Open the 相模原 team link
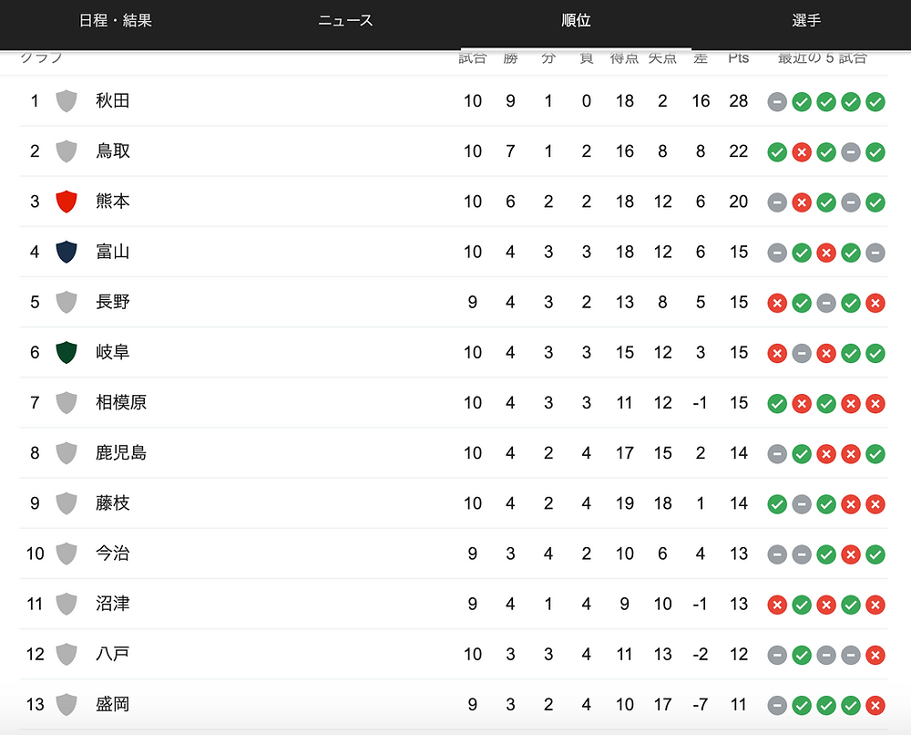Viewport: 911px width, 735px height. tap(121, 402)
